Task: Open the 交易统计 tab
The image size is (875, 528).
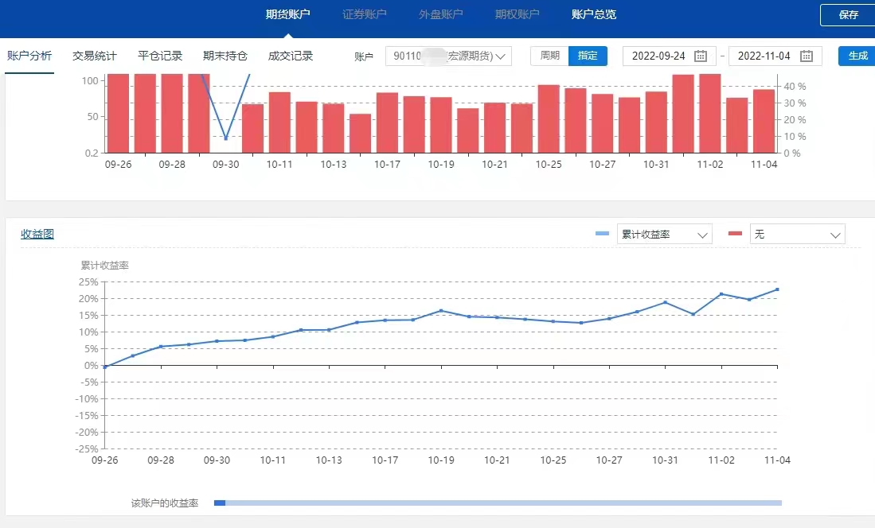Action: [94, 56]
